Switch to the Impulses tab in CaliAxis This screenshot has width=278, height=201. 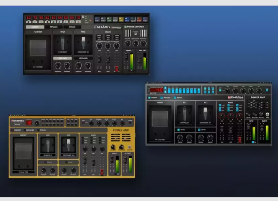[x=53, y=27]
